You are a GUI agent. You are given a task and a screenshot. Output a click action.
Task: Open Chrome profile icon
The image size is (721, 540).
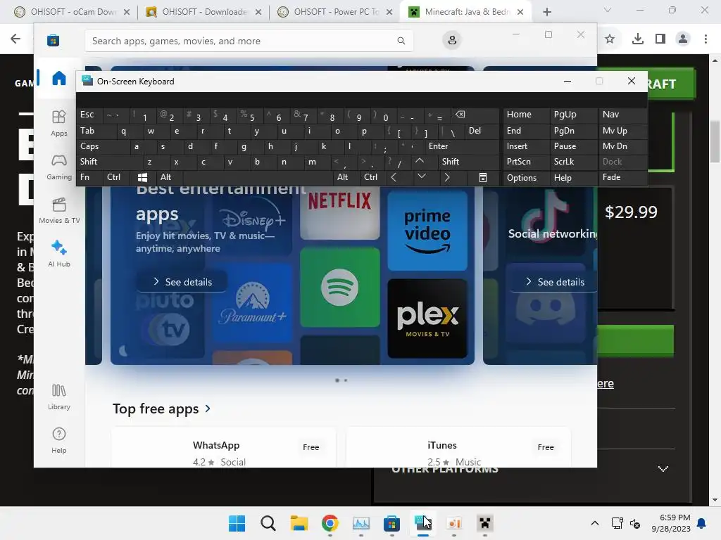[x=683, y=39]
